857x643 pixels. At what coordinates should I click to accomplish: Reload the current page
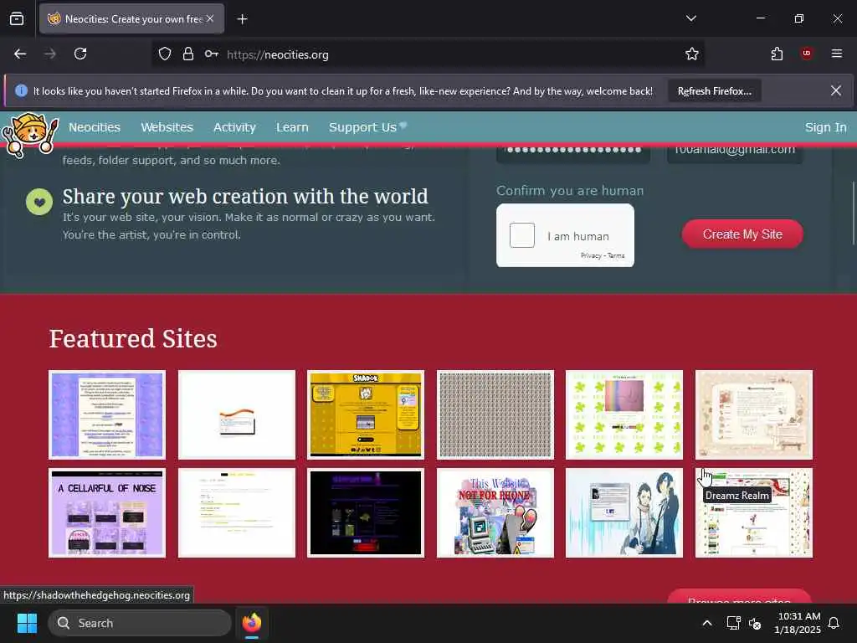[80, 54]
